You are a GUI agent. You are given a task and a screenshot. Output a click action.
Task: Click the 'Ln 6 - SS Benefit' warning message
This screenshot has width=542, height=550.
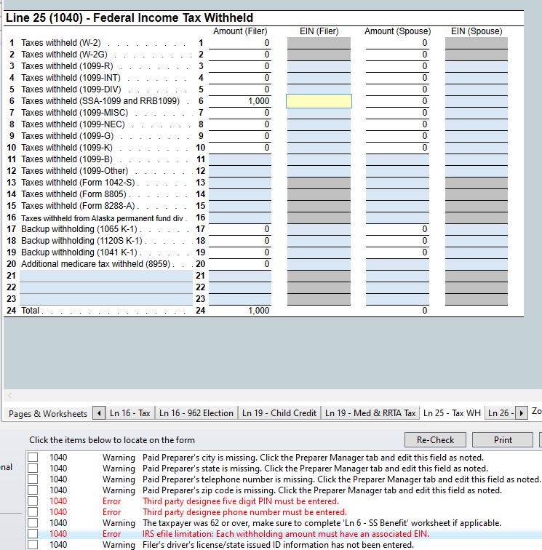click(x=322, y=523)
